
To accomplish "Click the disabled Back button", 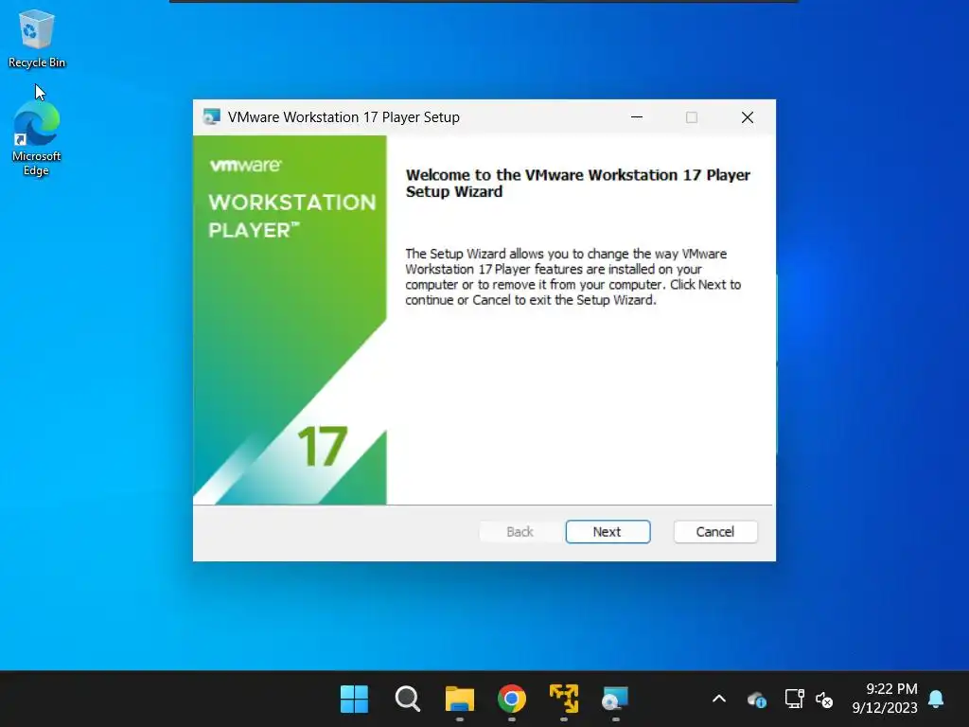I will coord(520,532).
